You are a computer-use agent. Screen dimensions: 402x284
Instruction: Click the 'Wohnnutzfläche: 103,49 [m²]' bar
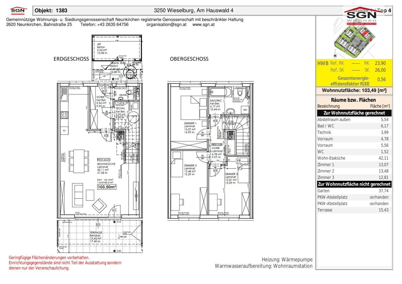354,90
